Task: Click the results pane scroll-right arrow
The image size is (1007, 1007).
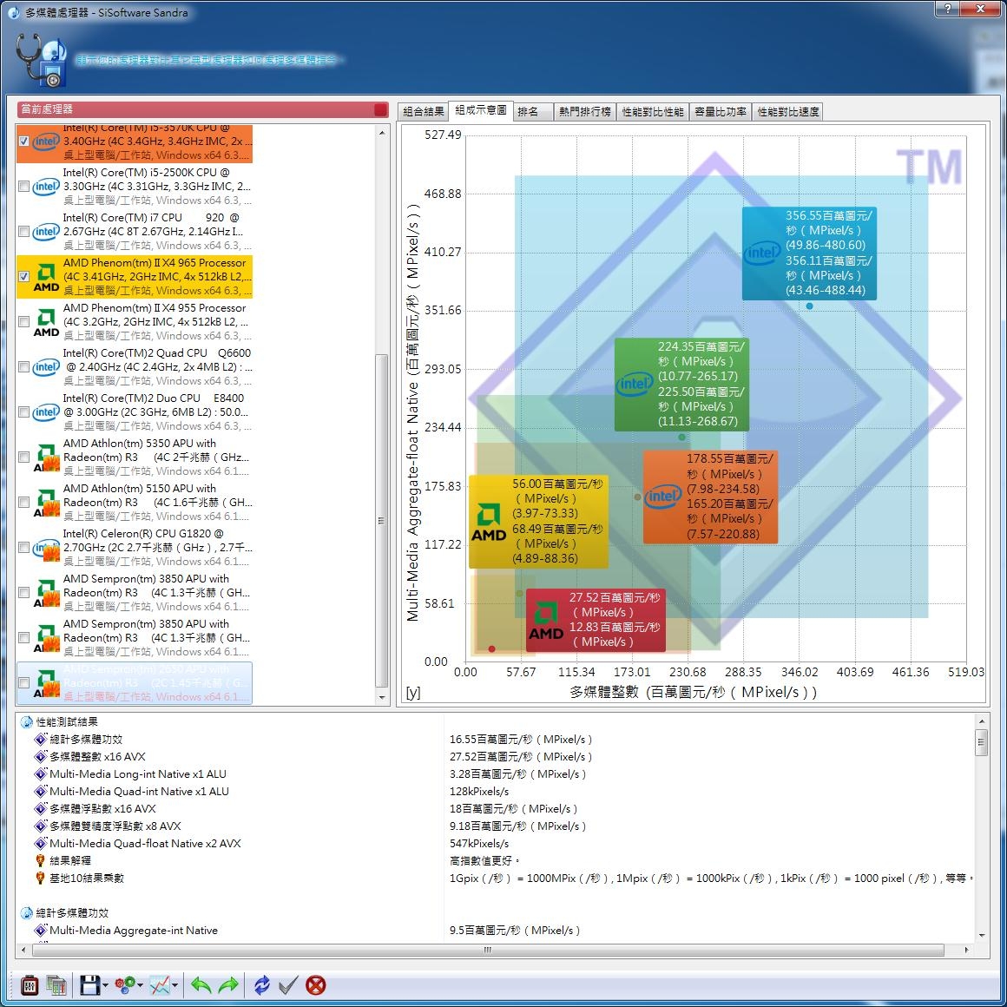Action: coord(967,949)
